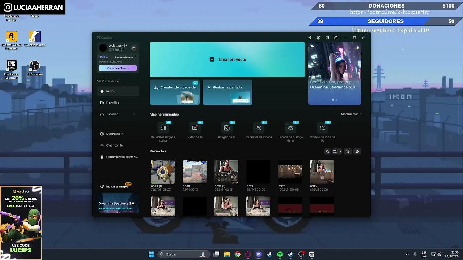Screen dimensions: 463x260
Task: Click the Lucia ...ran469 account name
Action: click(x=118, y=46)
